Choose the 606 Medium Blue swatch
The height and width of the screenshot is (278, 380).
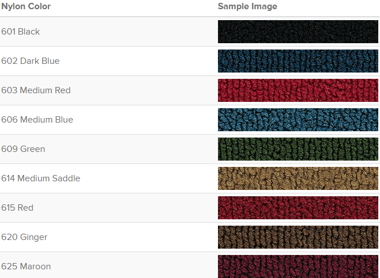tap(298, 120)
